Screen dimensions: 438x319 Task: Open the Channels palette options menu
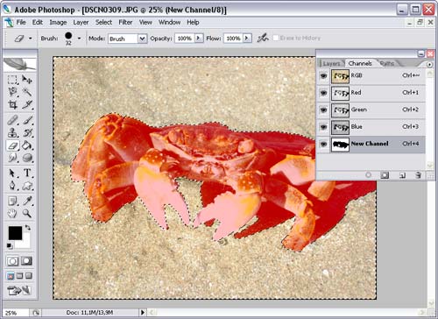(x=429, y=65)
